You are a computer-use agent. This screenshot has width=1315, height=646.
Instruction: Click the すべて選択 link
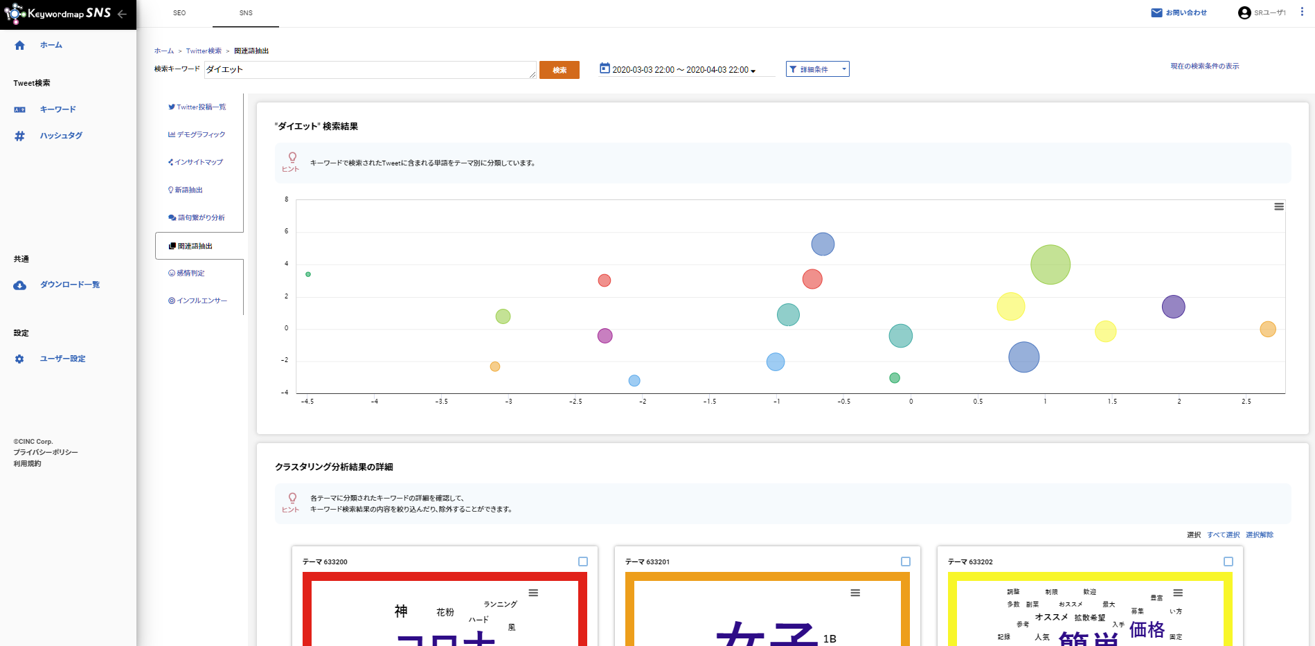coord(1223,535)
